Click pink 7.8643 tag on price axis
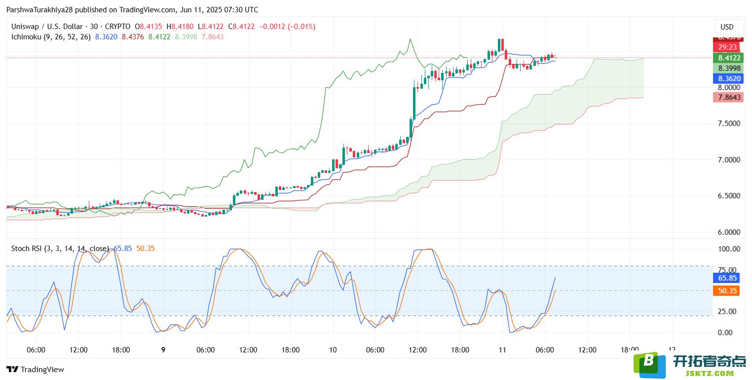This screenshot has width=752, height=380. [x=728, y=97]
